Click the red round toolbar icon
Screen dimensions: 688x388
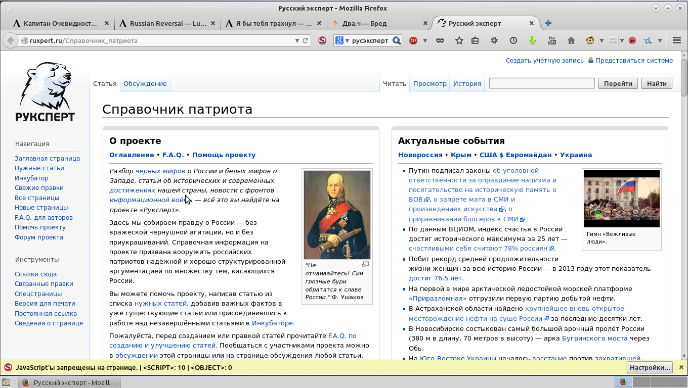(x=632, y=40)
